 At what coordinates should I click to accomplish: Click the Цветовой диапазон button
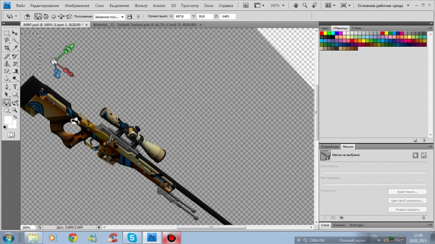click(x=407, y=201)
